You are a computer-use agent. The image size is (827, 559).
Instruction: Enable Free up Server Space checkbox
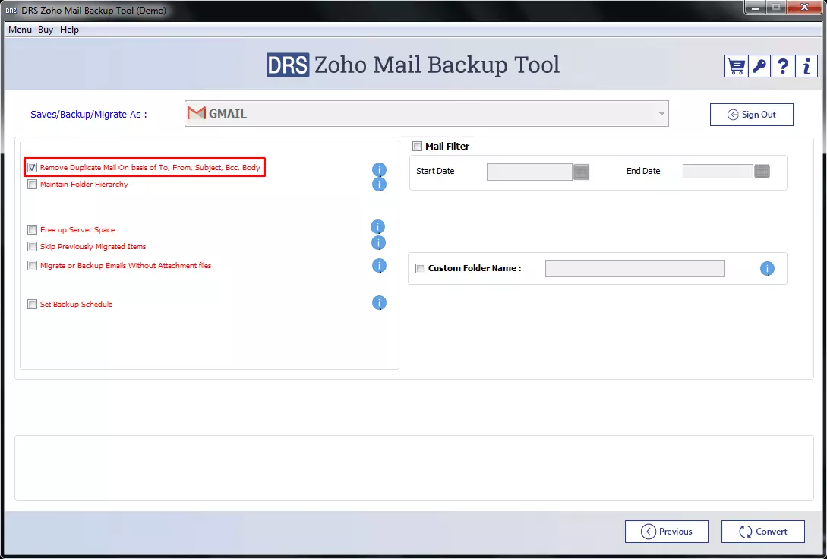[x=33, y=230]
